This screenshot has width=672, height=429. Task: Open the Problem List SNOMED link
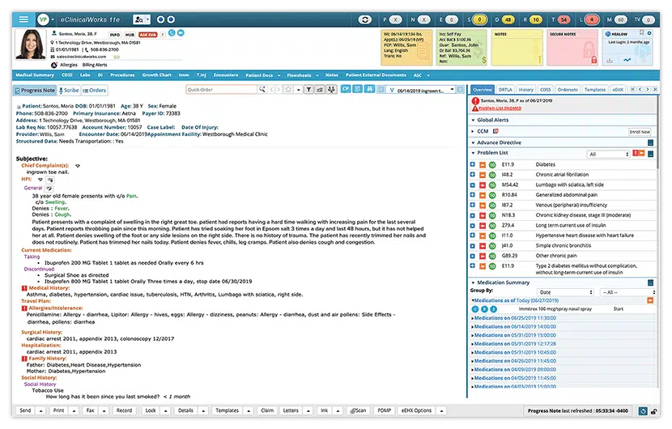(502, 108)
